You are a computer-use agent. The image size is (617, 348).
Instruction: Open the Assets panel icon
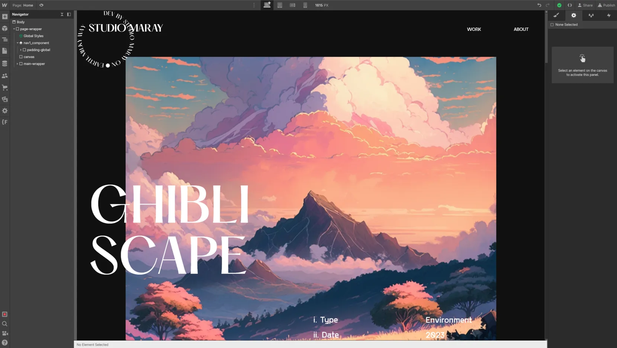point(5,99)
